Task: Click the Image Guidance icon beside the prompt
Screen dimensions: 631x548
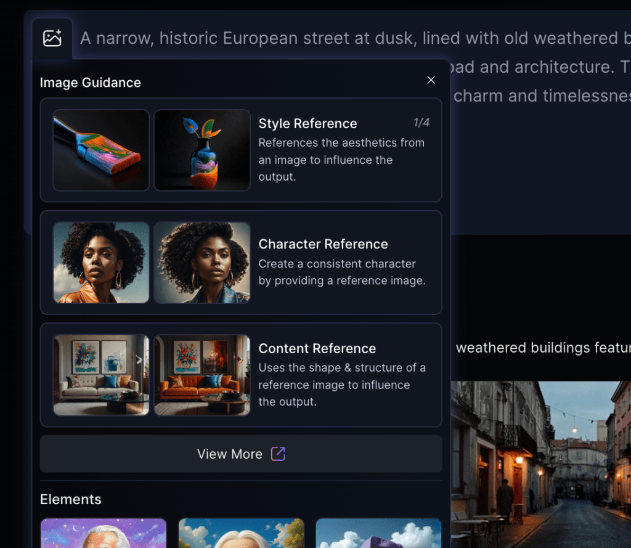Action: coord(52,38)
